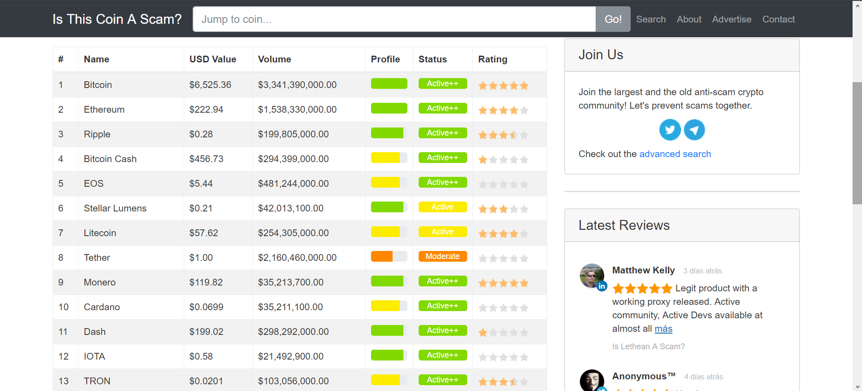Click Ripple's star rating
This screenshot has height=391, width=862.
[x=504, y=135]
